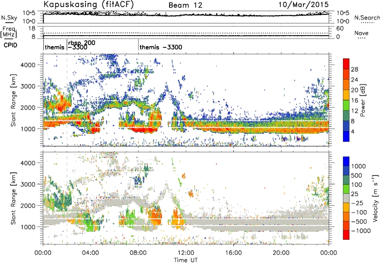Viewport: 380px width, 263px height.
Task: Click the left '10^5' noise axis tick
Action: pos(29,13)
